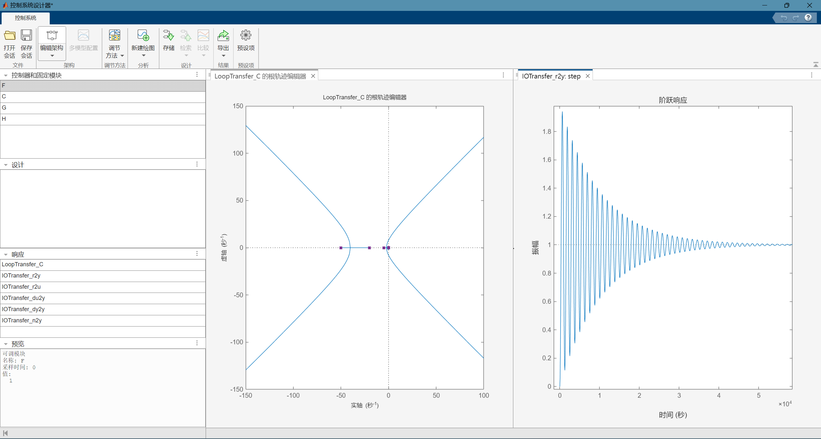The image size is (821, 439).
Task: Click the Open Session folder icon
Action: tap(10, 36)
